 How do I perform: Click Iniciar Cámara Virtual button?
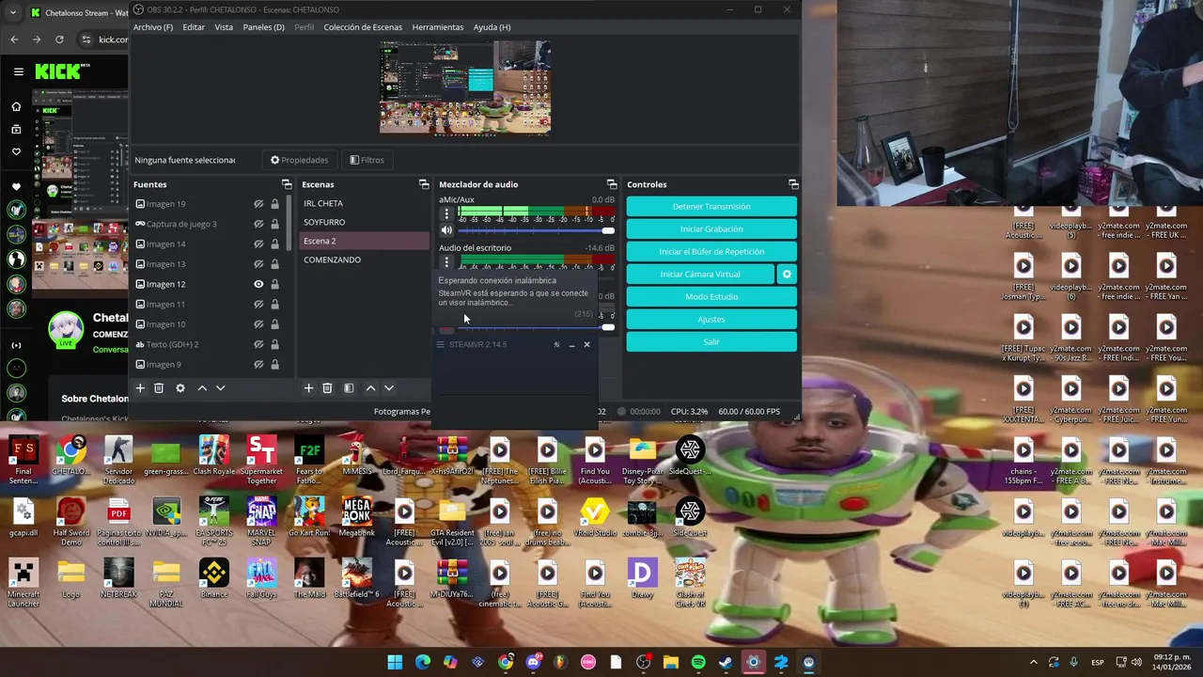(700, 275)
